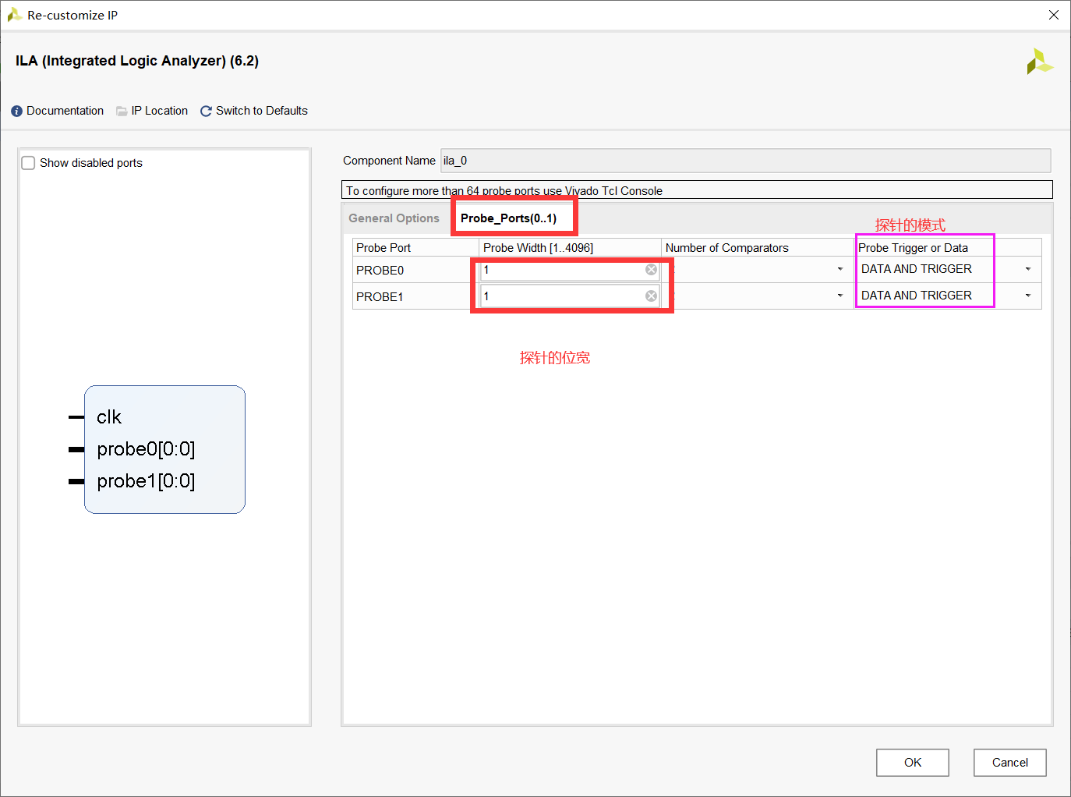Click the Switch to Defaults link
Screen dimensions: 1071x797
261,111
